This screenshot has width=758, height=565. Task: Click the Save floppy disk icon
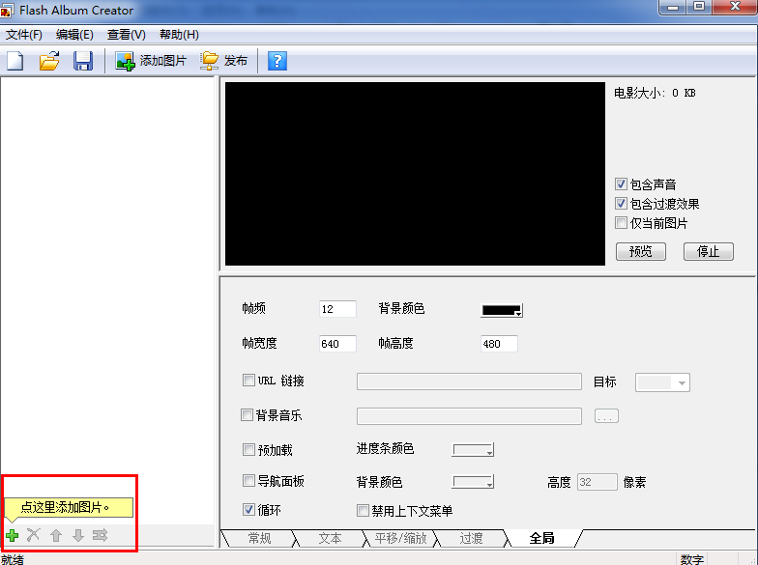(x=83, y=61)
